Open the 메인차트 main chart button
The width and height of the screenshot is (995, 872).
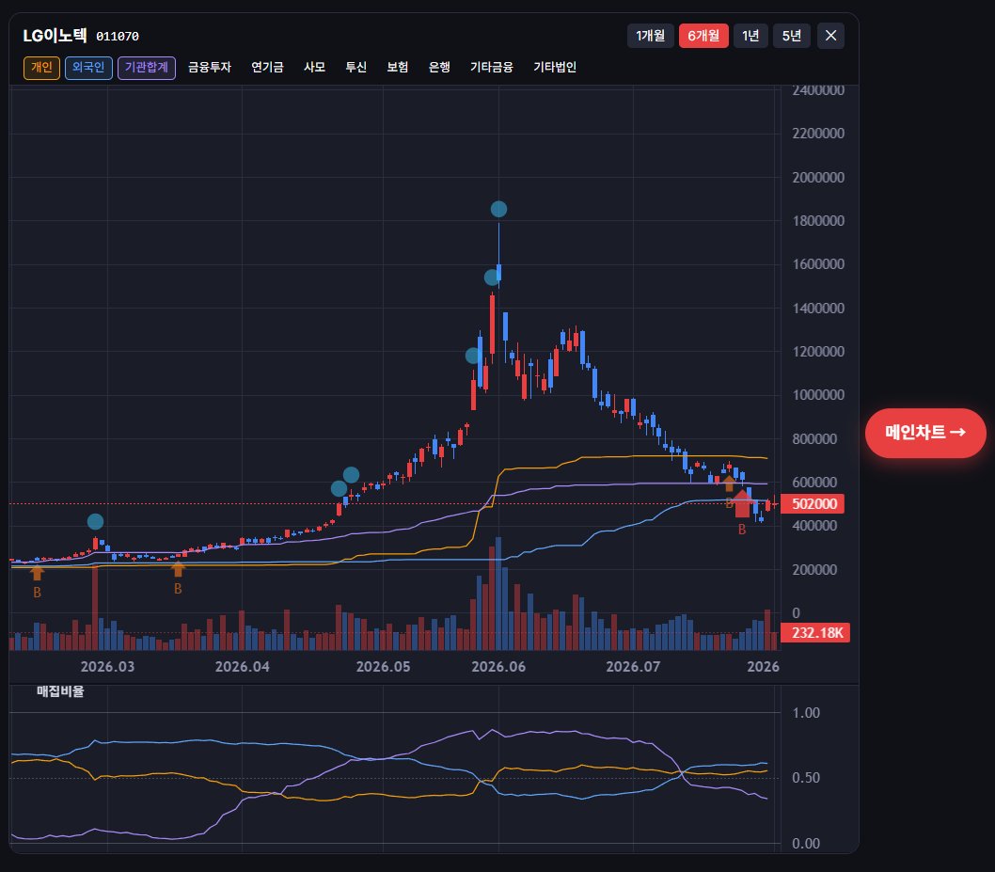925,433
